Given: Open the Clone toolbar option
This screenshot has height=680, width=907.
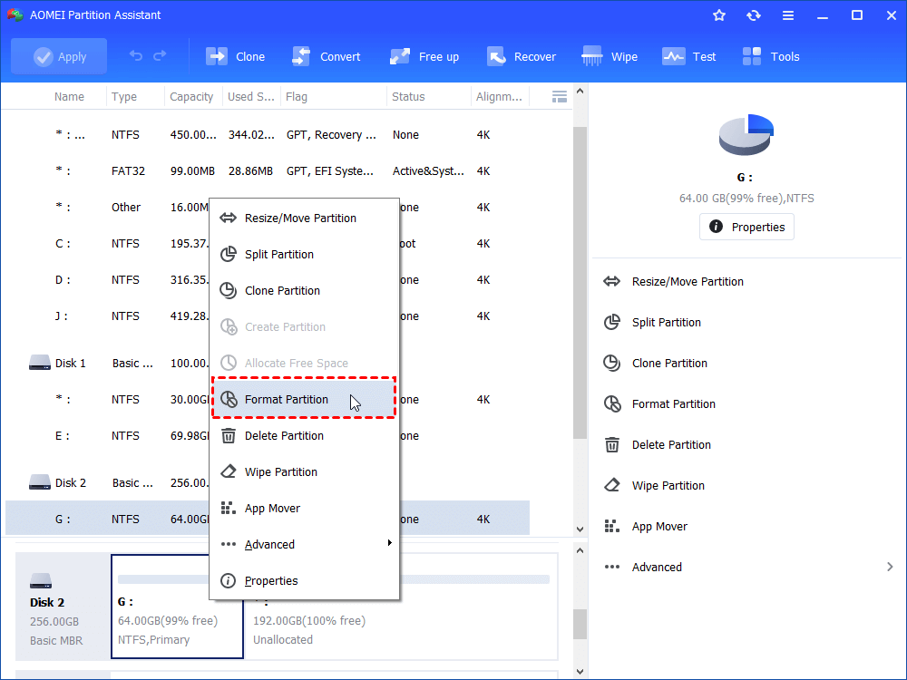Looking at the screenshot, I should click(235, 56).
